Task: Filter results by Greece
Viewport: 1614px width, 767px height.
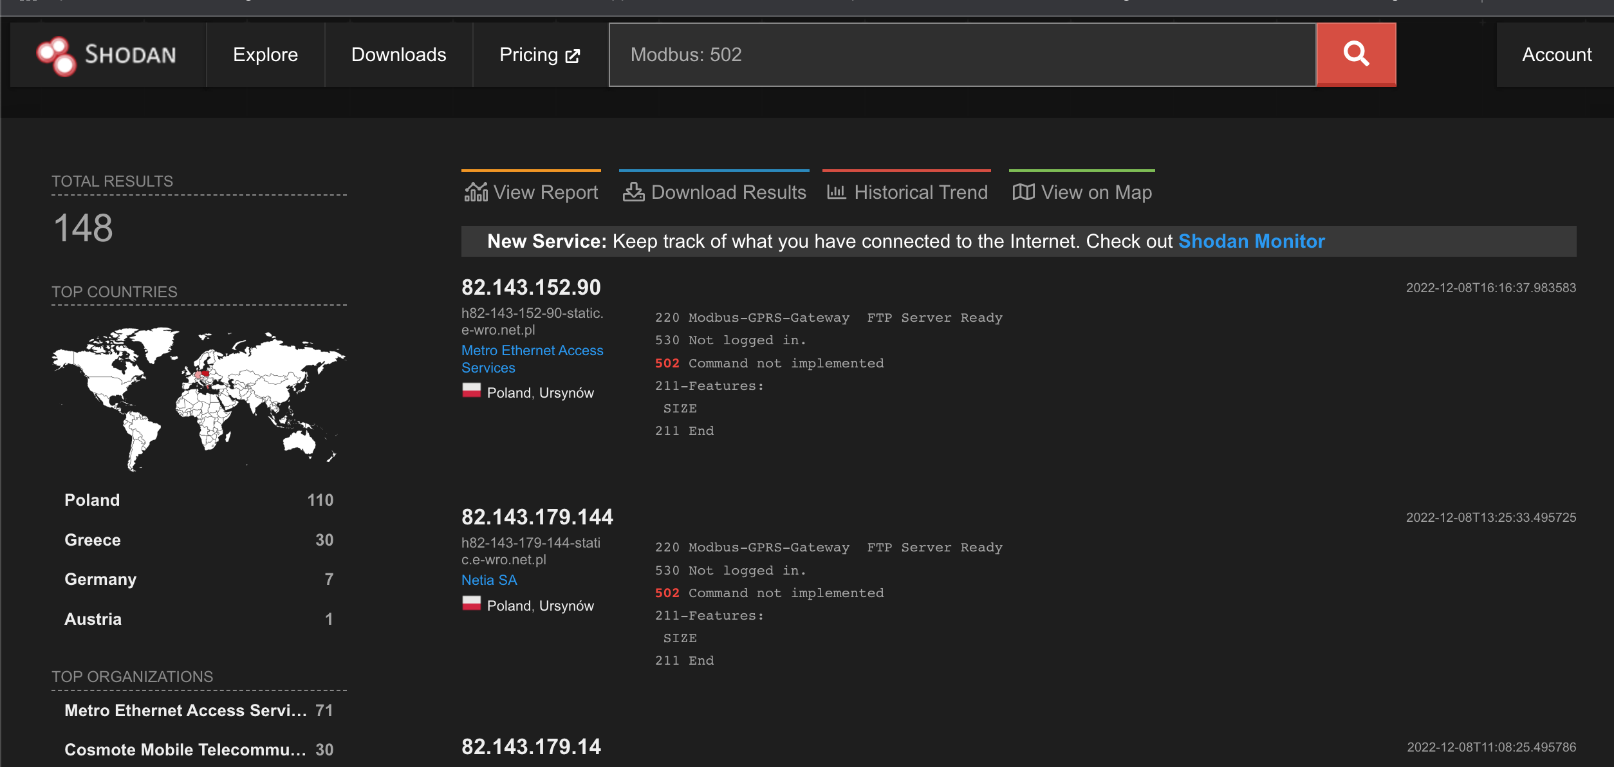Action: point(93,540)
